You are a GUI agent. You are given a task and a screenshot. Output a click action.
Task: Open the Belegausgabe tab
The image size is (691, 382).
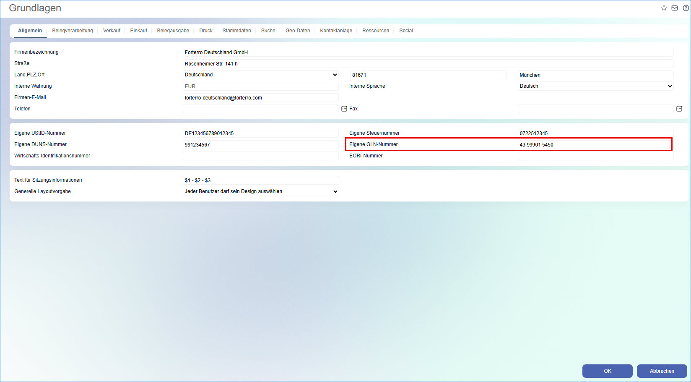[x=173, y=31]
